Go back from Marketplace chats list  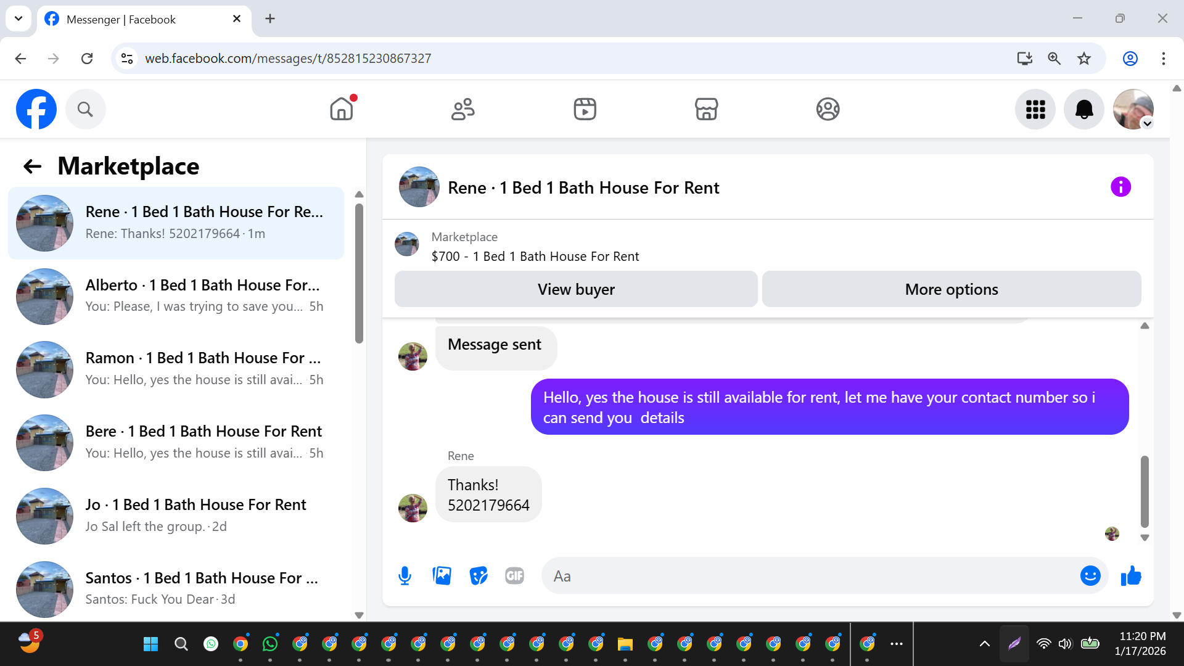[x=32, y=166]
